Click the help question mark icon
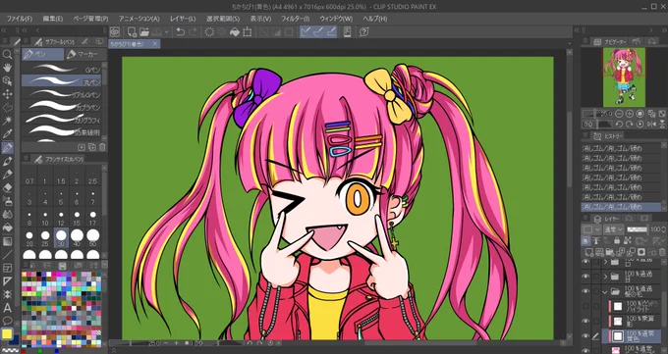 coord(363,32)
